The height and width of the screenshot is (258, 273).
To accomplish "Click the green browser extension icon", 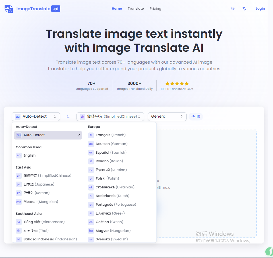I will [x=269, y=252].
